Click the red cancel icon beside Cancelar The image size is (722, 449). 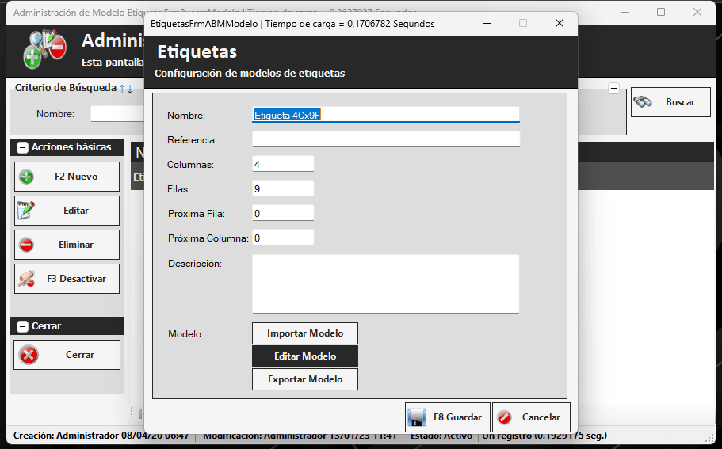[x=504, y=417]
